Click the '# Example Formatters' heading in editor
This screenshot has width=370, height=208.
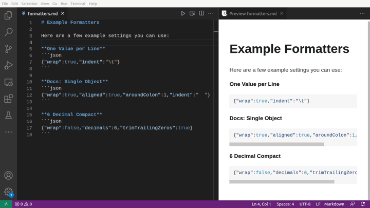coord(70,23)
